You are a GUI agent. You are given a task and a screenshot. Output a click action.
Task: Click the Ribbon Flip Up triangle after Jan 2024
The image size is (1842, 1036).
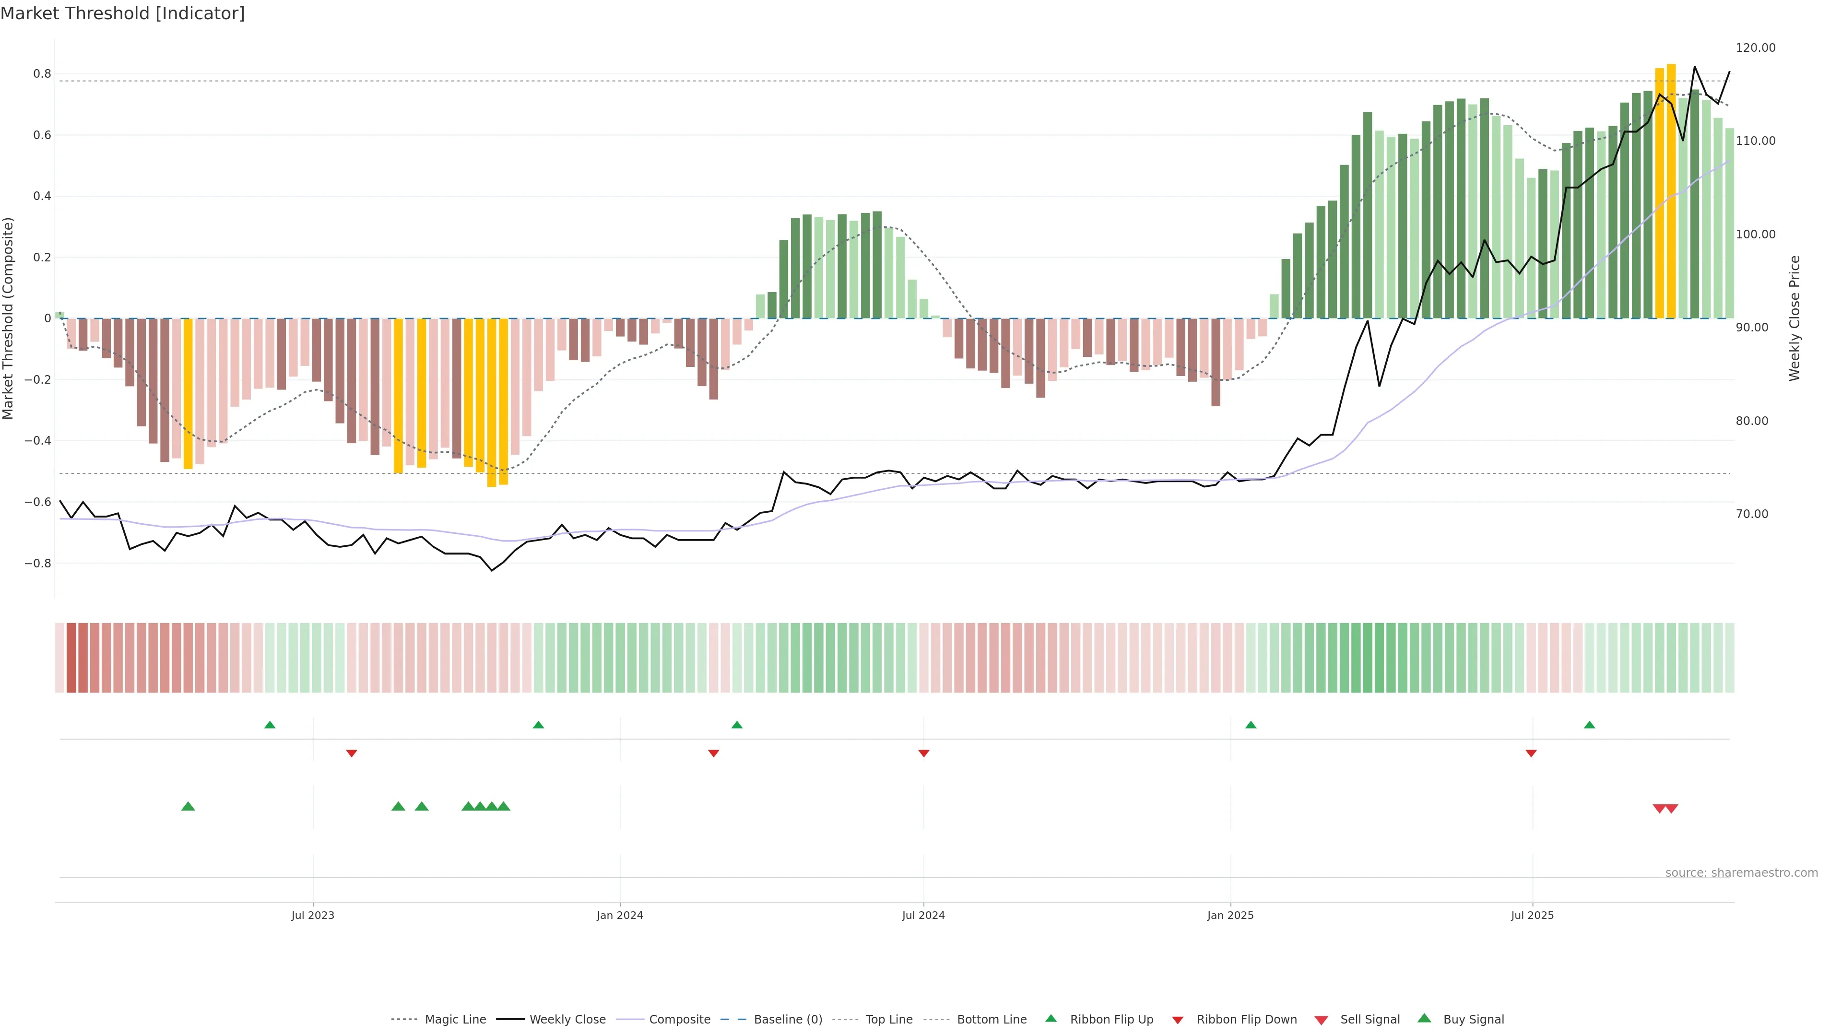pyautogui.click(x=737, y=725)
